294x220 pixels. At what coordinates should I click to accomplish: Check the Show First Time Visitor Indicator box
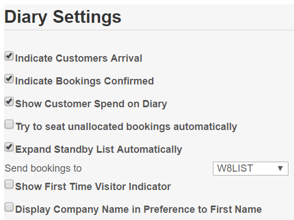[9, 184]
